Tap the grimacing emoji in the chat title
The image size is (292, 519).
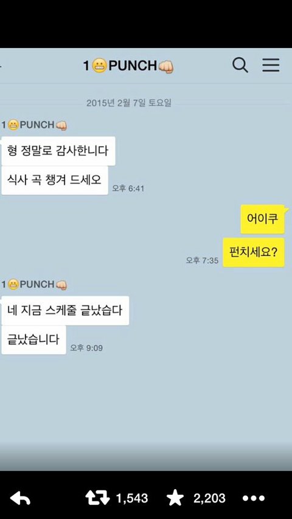[x=99, y=66]
